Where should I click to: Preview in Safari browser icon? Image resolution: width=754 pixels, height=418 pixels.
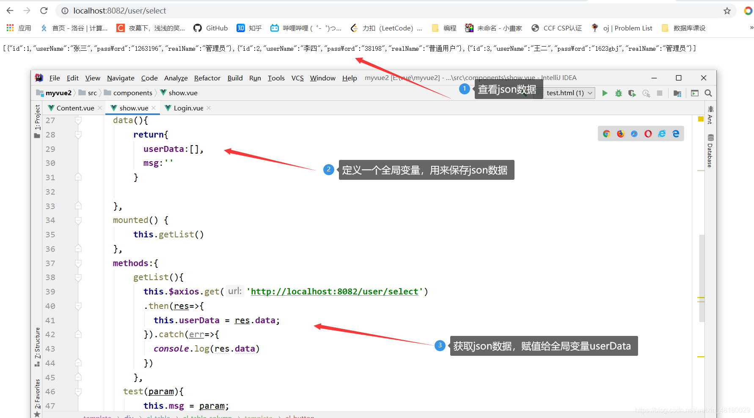click(634, 134)
